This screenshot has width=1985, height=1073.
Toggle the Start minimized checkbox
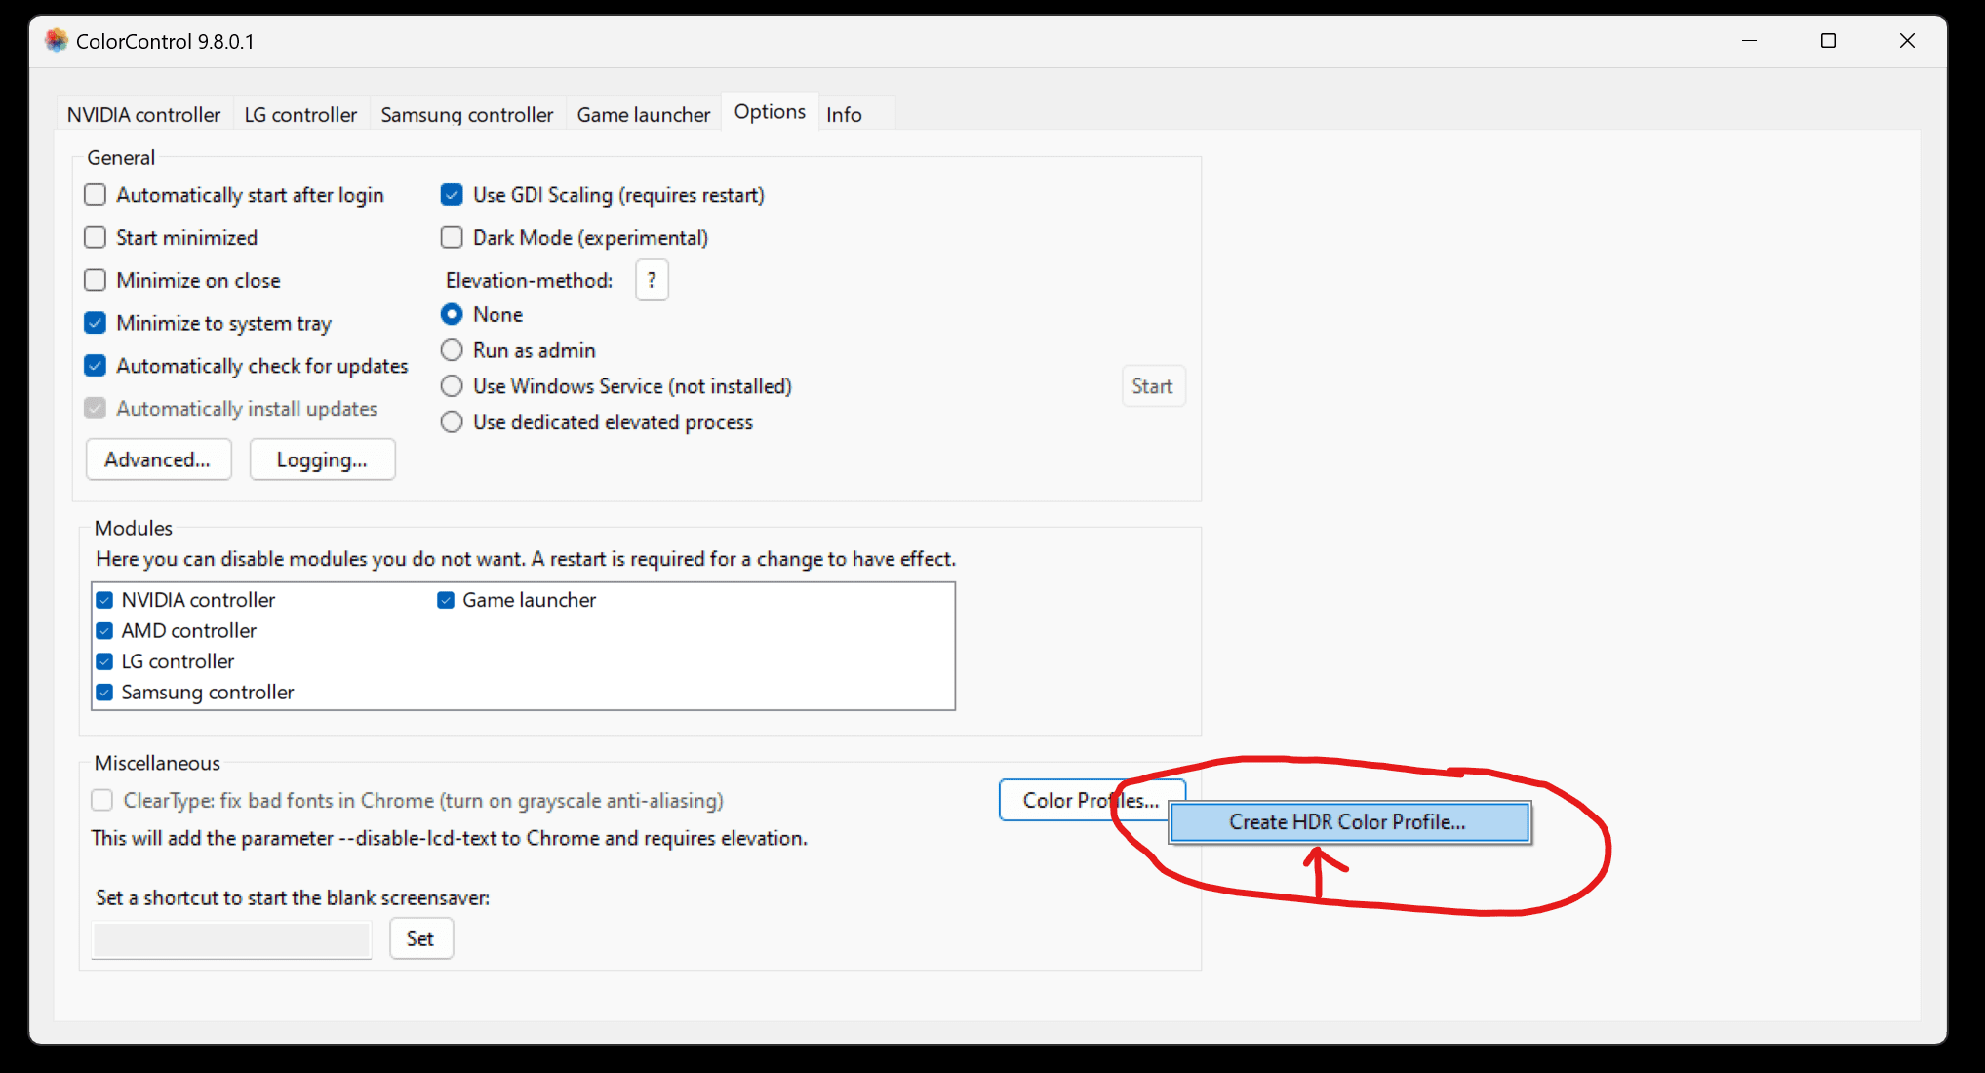(95, 238)
